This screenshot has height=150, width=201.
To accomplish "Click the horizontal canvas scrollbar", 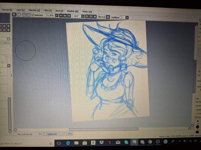I will pyautogui.click(x=104, y=129).
